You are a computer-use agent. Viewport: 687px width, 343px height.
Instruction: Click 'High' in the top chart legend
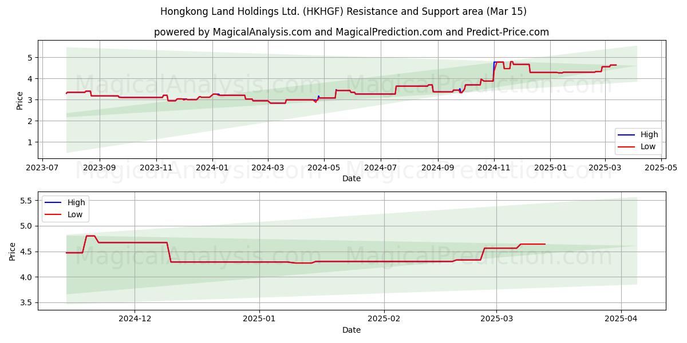pyautogui.click(x=649, y=135)
